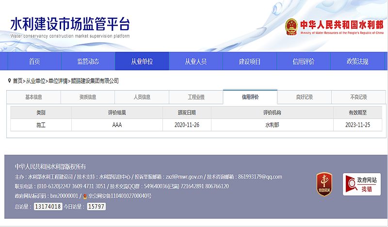
Task: Click the 2023-11-25 expiry date cell
Action: [x=357, y=125]
